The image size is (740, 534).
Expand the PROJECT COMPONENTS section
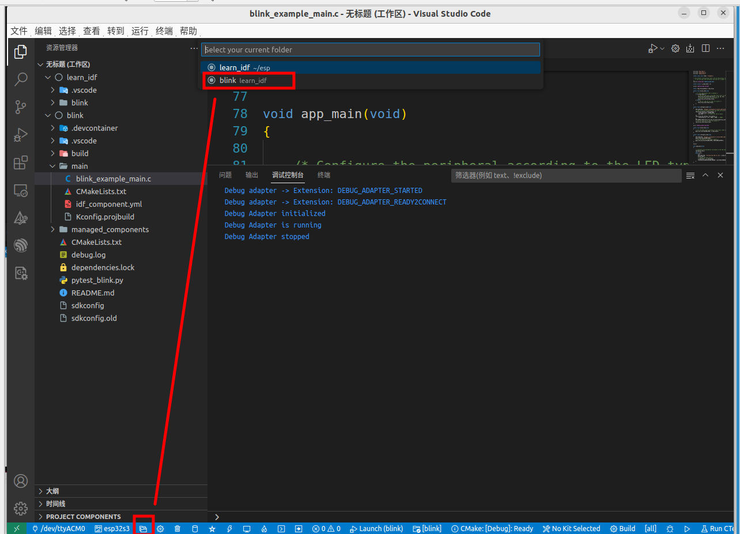point(121,516)
